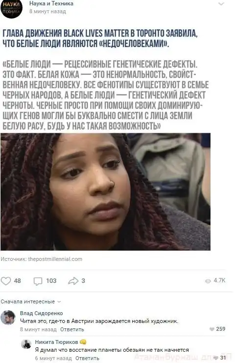Open the post's photo of the woman
The width and height of the screenshot is (235, 363).
106,192
